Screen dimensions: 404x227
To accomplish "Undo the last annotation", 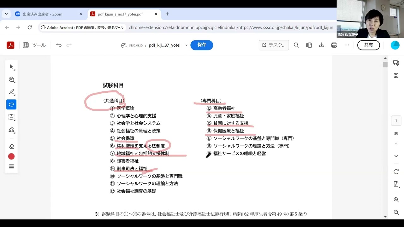I will [59, 45].
